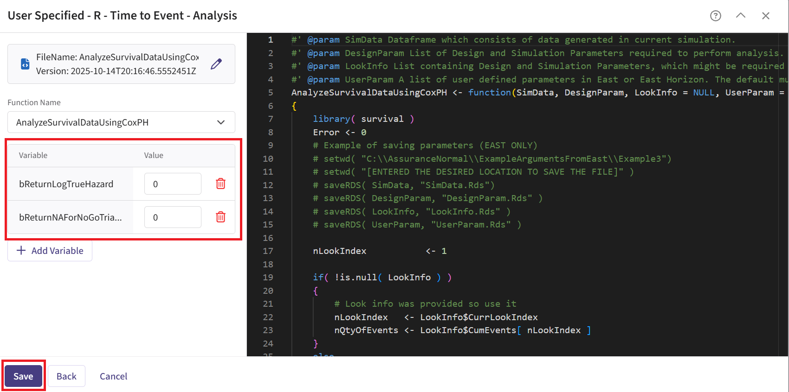789x392 pixels.
Task: Click the Save button
Action: click(x=23, y=376)
